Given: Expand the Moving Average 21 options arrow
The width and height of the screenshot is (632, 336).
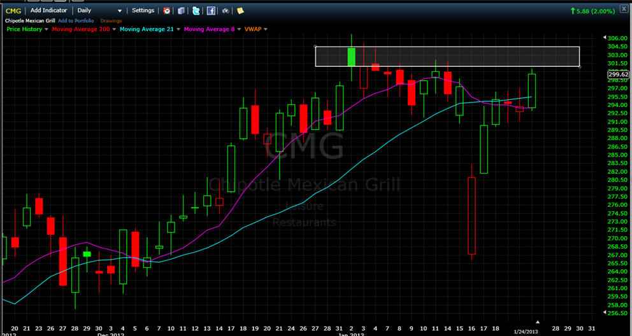Looking at the screenshot, I should coord(179,29).
